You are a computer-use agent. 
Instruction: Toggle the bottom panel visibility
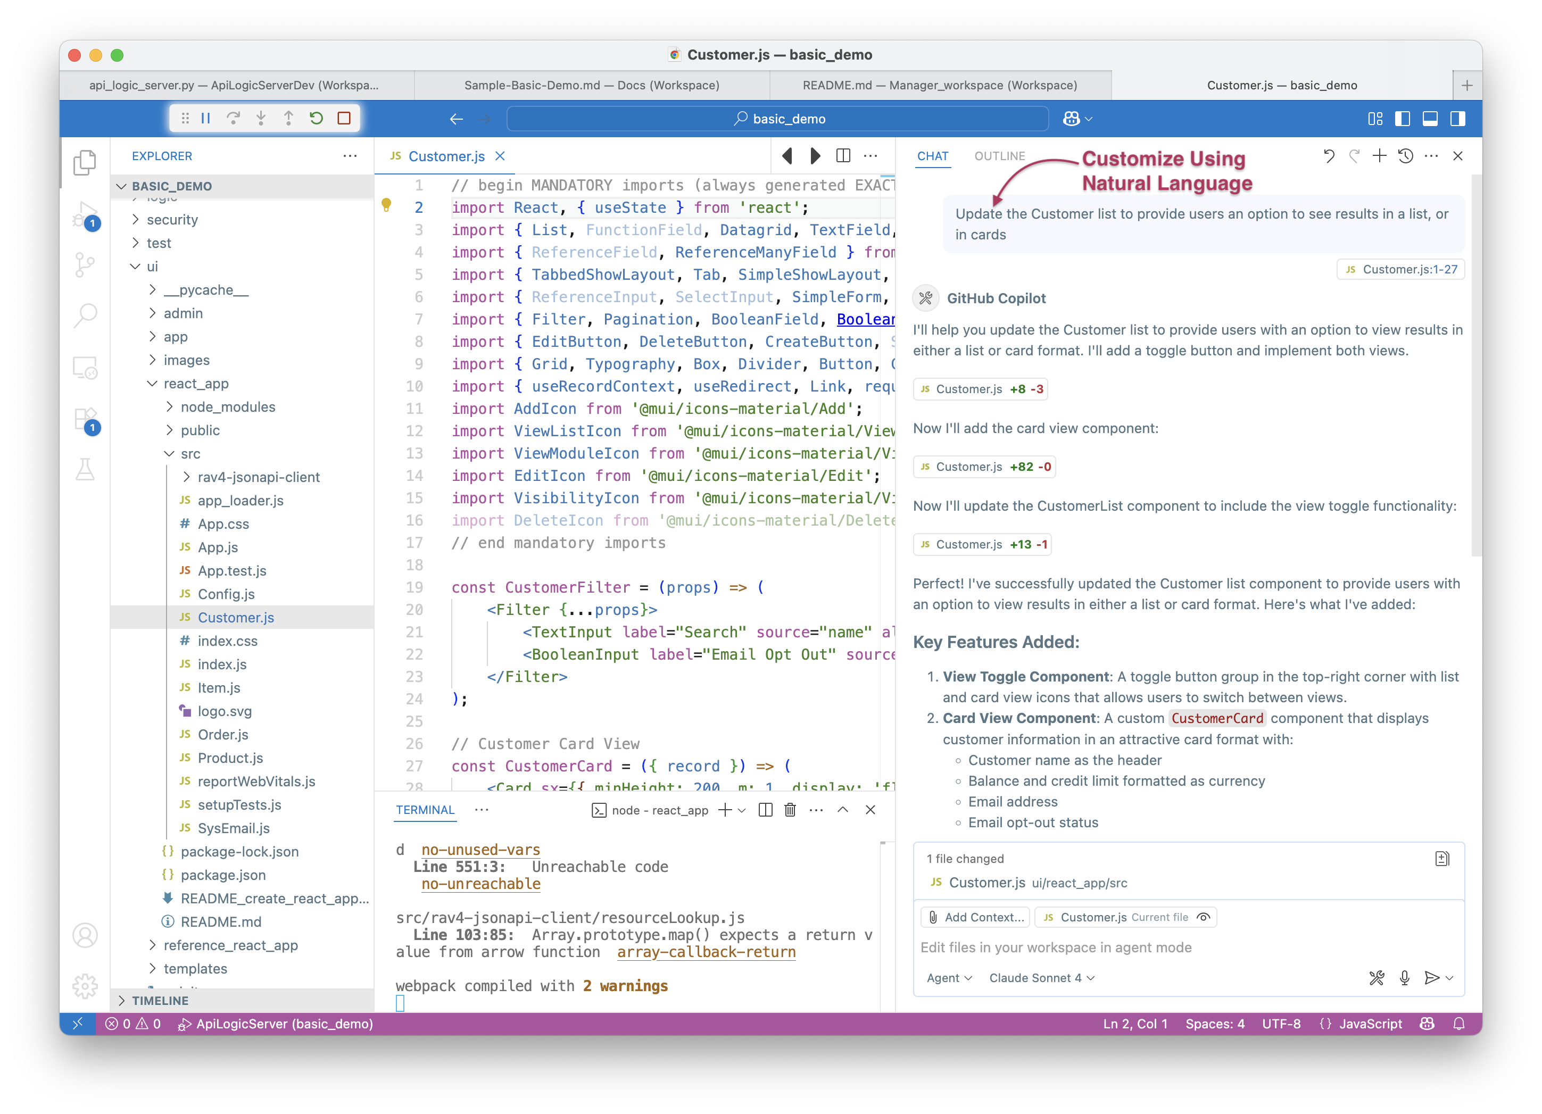click(1430, 119)
